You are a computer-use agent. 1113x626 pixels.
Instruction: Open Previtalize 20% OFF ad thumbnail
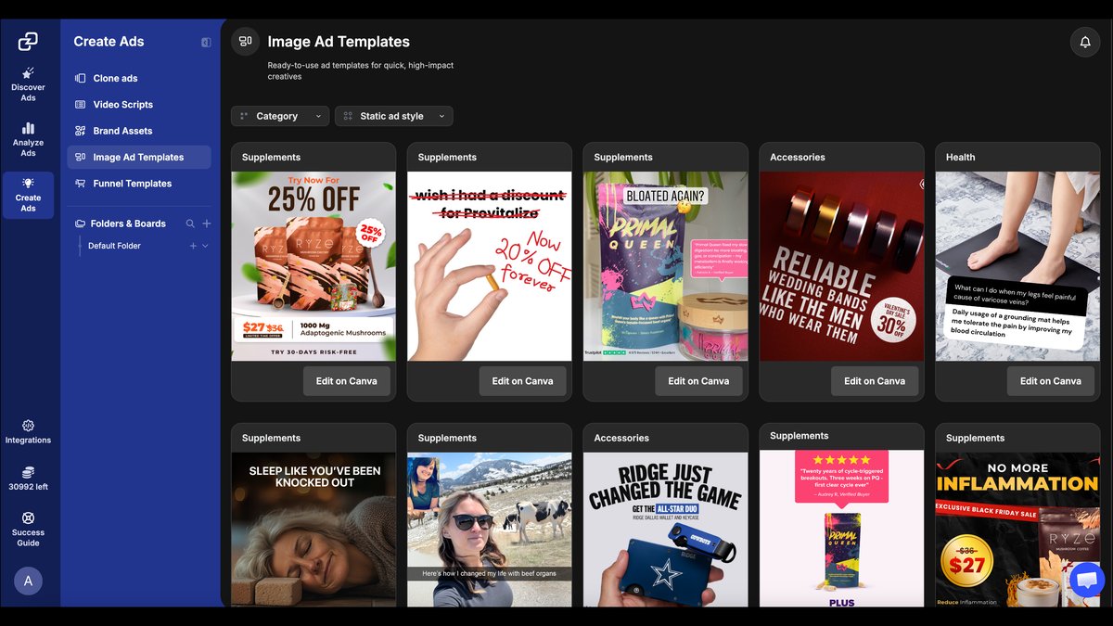click(x=490, y=266)
